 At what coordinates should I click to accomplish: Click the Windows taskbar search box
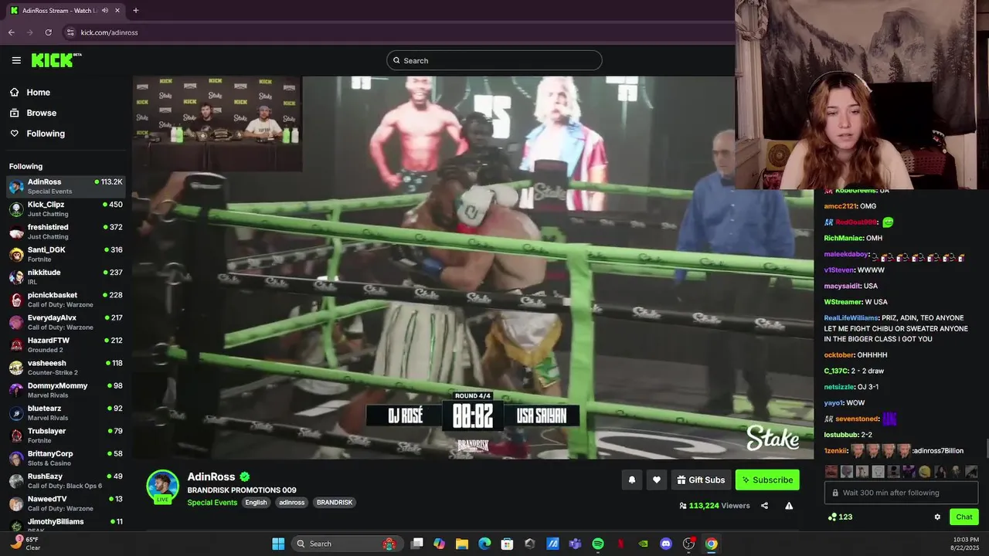click(346, 544)
